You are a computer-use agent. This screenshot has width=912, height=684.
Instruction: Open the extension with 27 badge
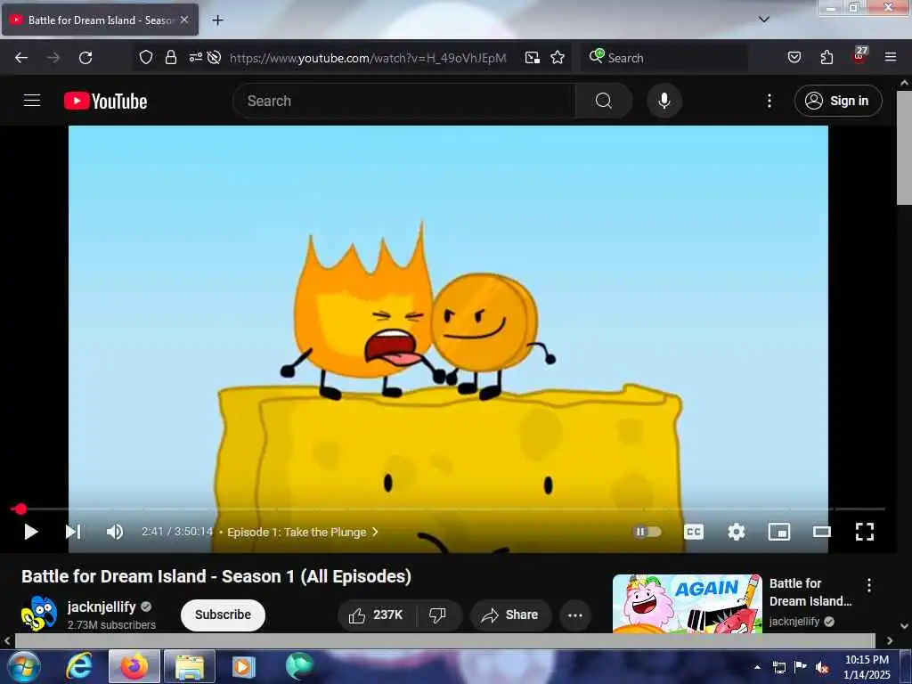[x=859, y=55]
